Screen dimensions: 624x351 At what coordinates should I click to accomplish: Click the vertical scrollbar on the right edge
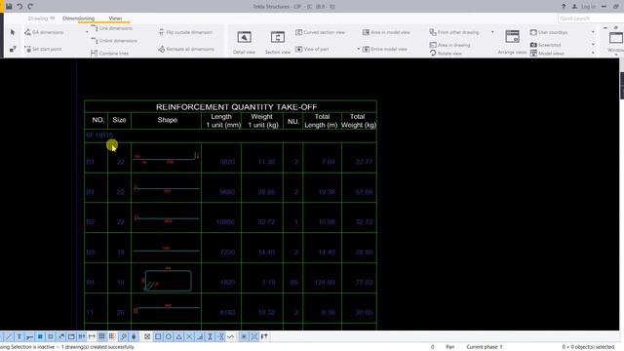point(622,85)
